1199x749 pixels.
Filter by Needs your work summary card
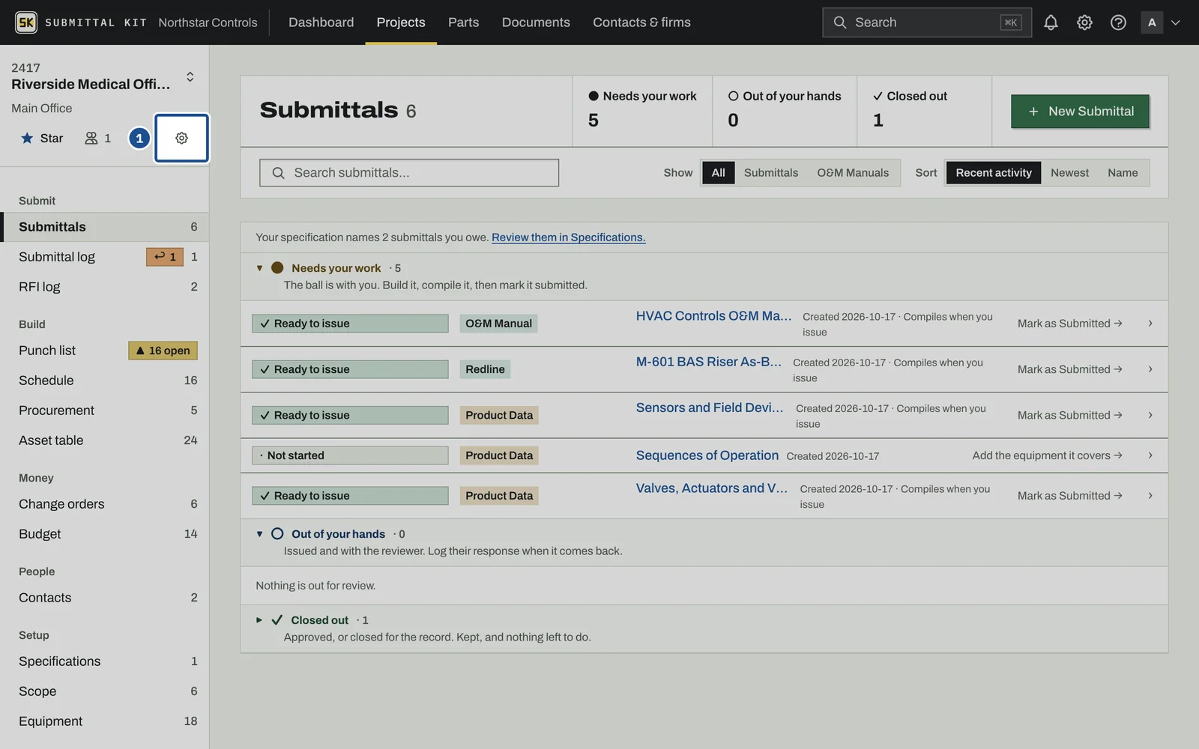[642, 111]
